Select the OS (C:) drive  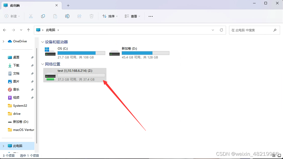pyautogui.click(x=75, y=53)
